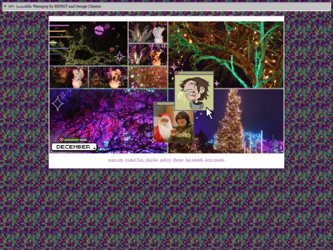Screen dimensions: 333x250
Task: Close the Santa photo popup window
Action: [155, 104]
